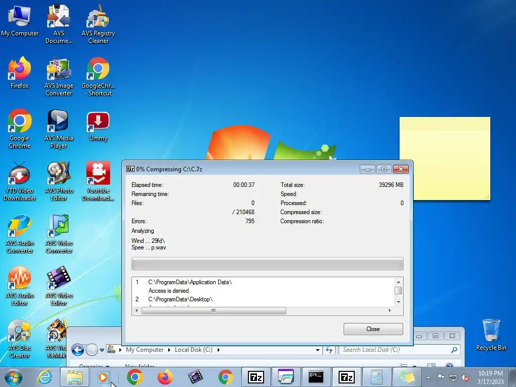Open YTD Video Downloader shortcut
This screenshot has height=387, width=516.
click(x=20, y=181)
